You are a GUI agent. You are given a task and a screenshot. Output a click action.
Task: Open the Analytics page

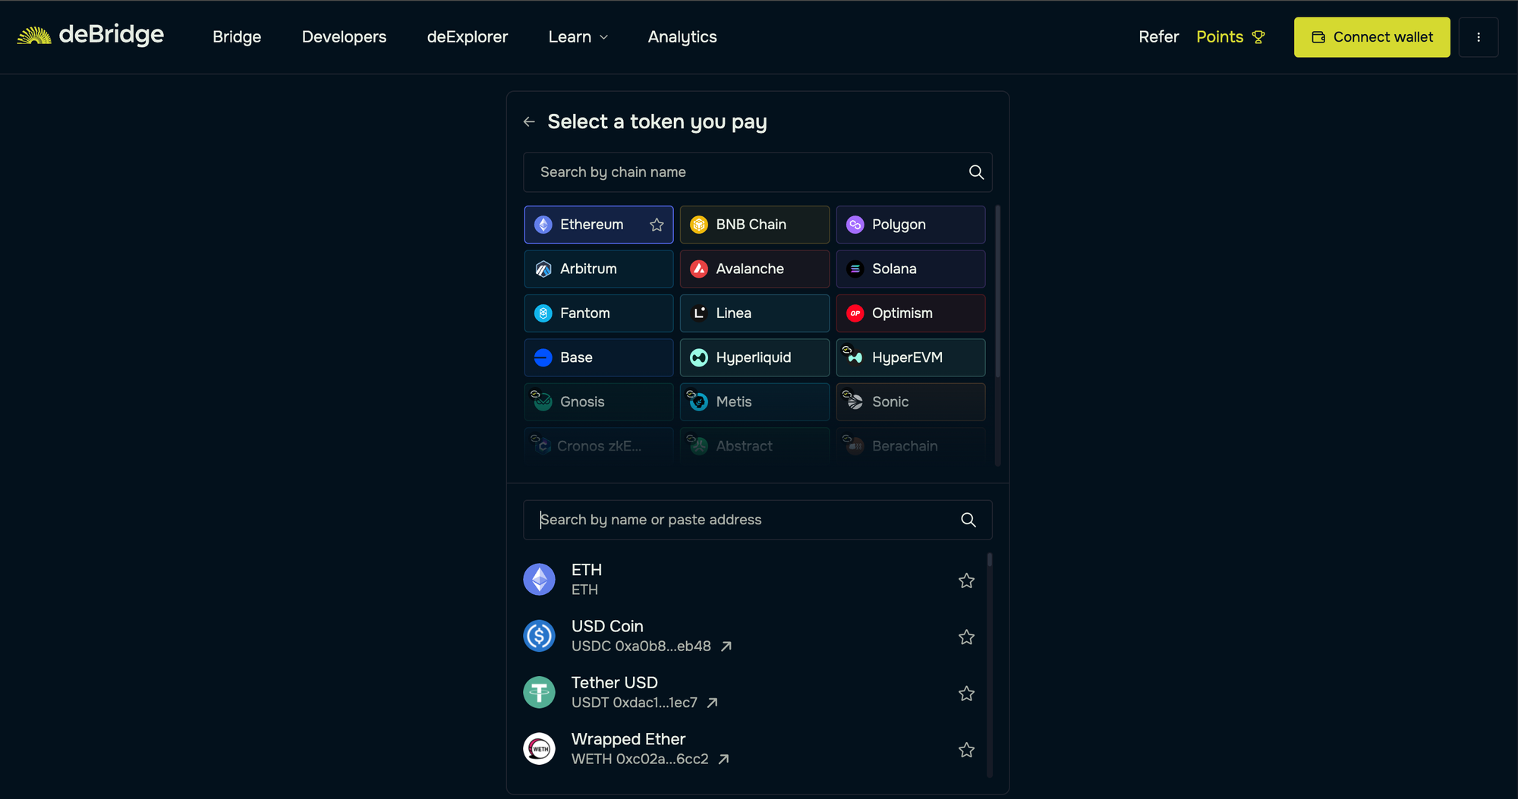tap(682, 36)
